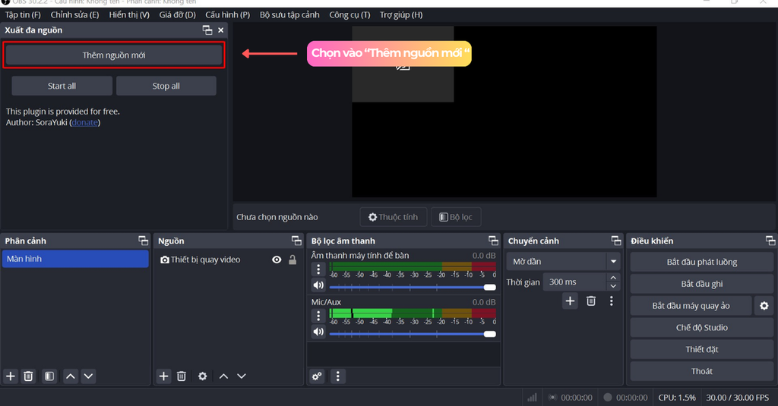Select Màn hình scene in list
This screenshot has height=406, width=778.
pos(75,260)
